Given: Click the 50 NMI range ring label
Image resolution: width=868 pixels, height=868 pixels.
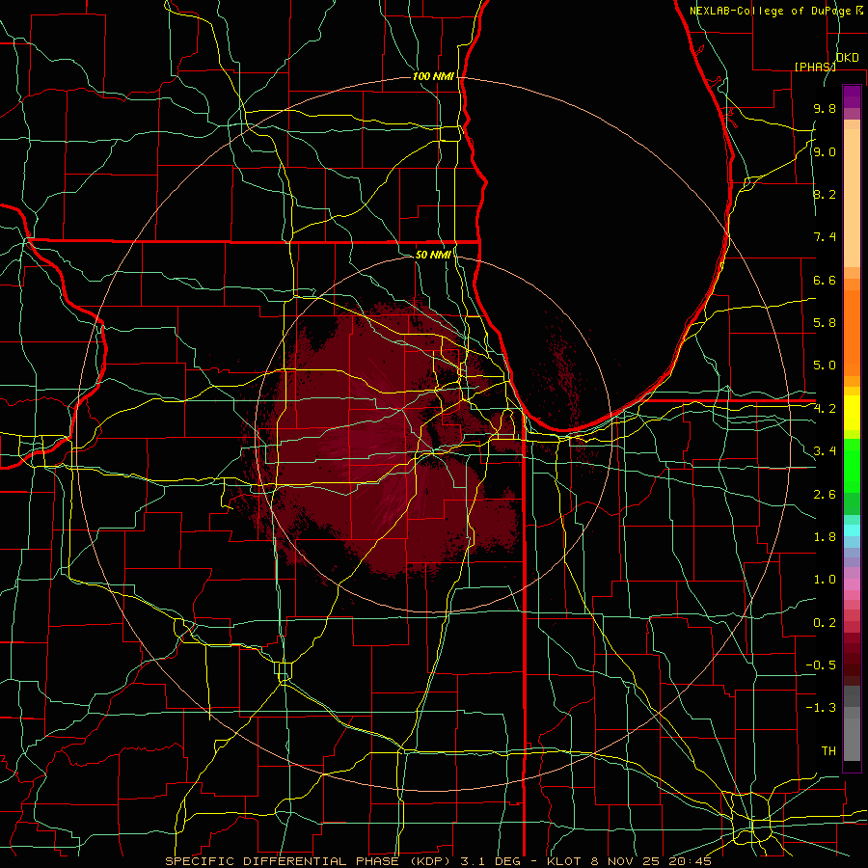Looking at the screenshot, I should pos(433,255).
